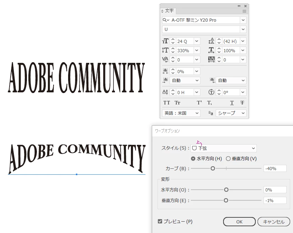Select the 水平方向 (H) radio button
This screenshot has height=233, width=293.
pyautogui.click(x=193, y=159)
